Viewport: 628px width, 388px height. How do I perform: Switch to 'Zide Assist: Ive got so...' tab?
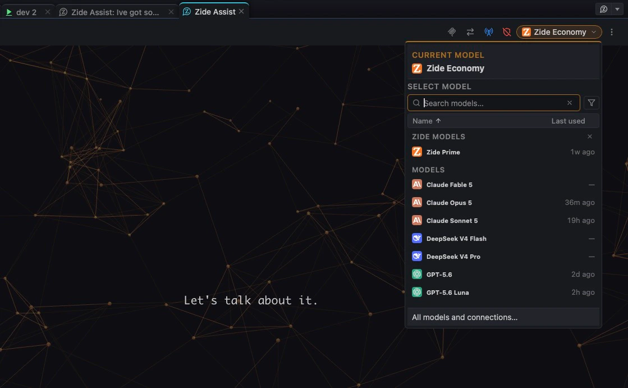pos(115,12)
